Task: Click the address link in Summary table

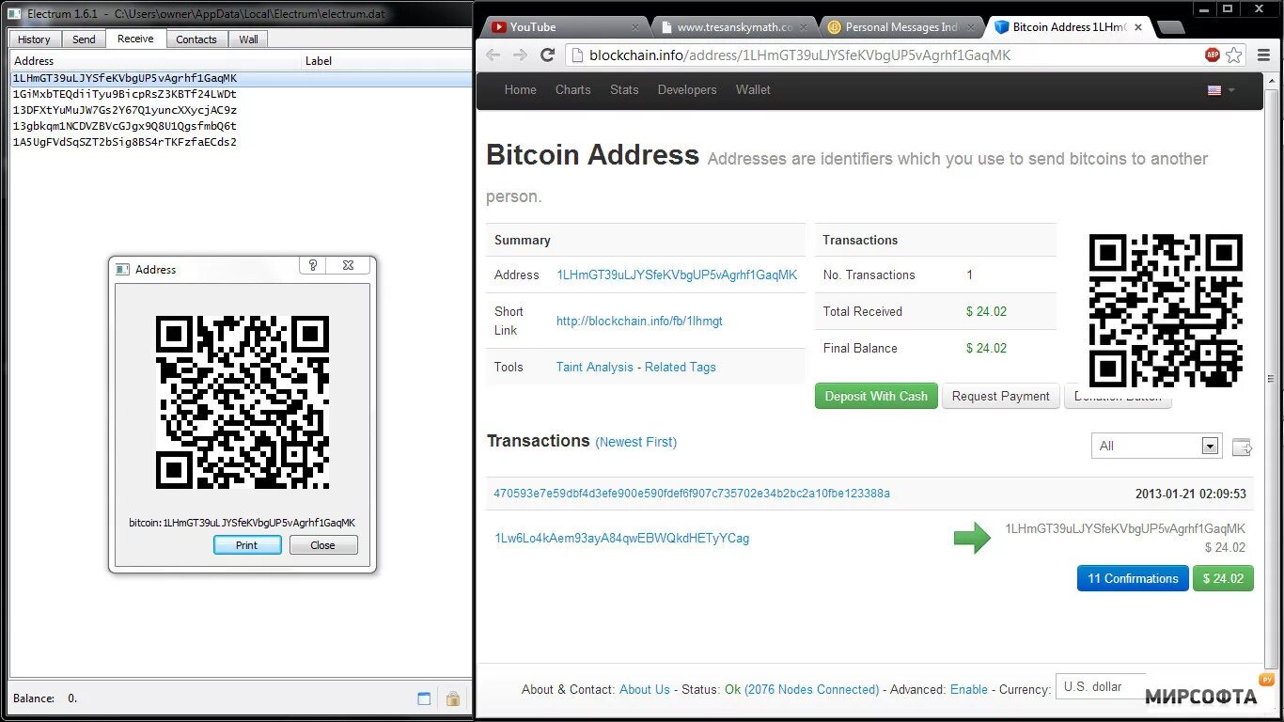Action: point(677,275)
